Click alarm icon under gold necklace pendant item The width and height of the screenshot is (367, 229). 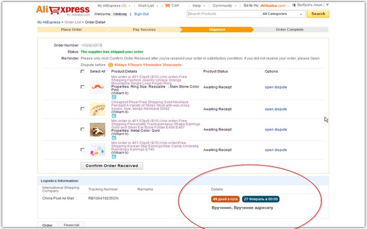coord(114,116)
